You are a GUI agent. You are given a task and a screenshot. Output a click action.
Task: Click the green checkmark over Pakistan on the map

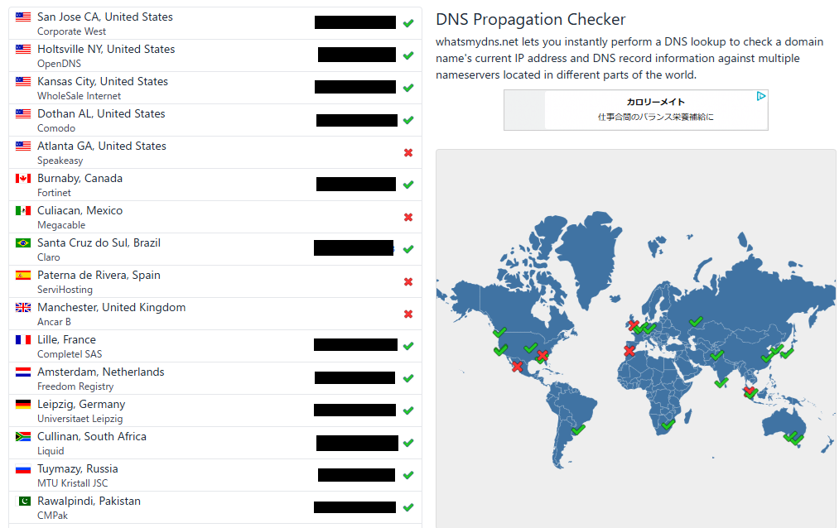coord(717,355)
